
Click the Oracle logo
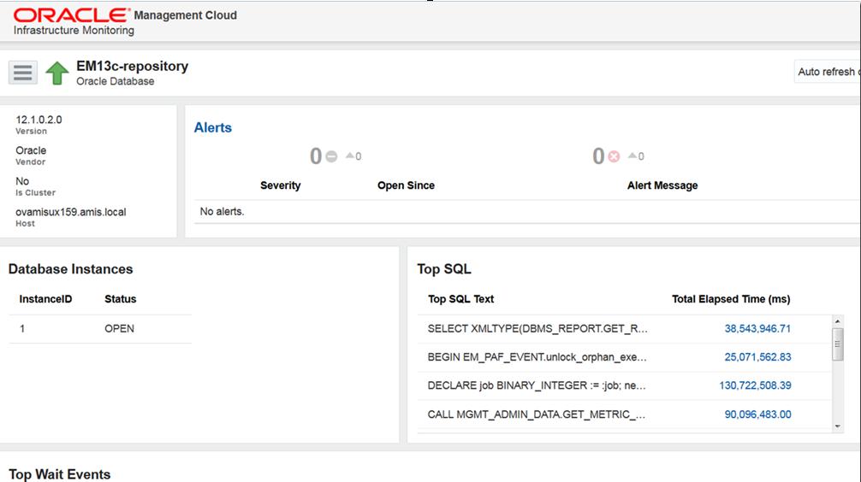71,15
